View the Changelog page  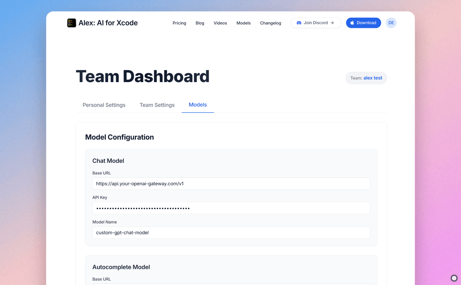click(270, 23)
